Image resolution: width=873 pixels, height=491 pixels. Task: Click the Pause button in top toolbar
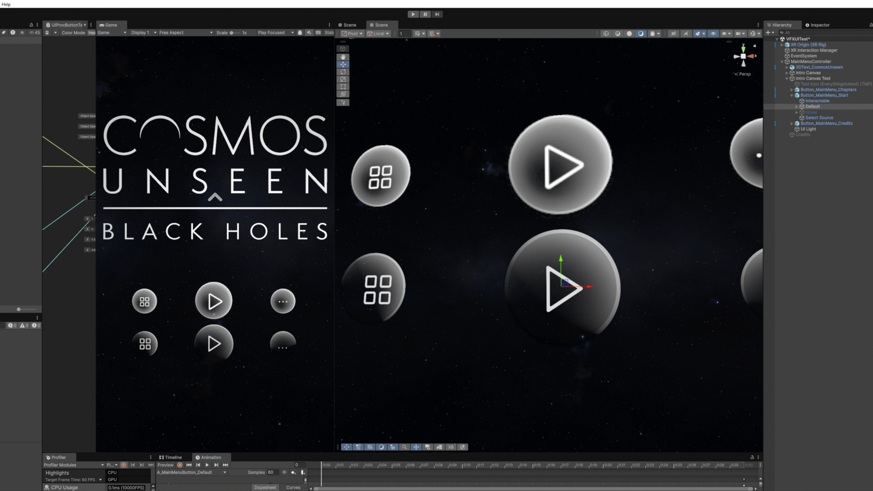[425, 14]
